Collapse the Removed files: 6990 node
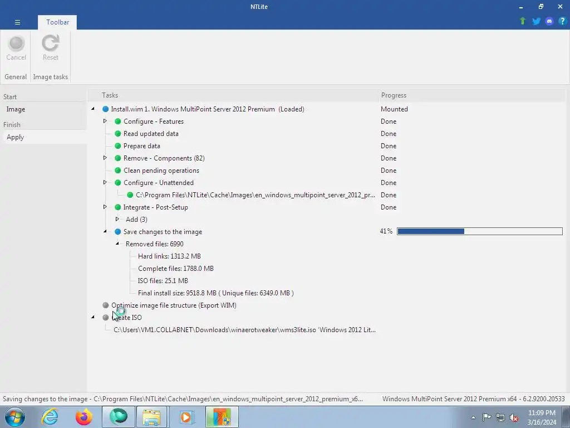The height and width of the screenshot is (428, 570). (x=117, y=244)
